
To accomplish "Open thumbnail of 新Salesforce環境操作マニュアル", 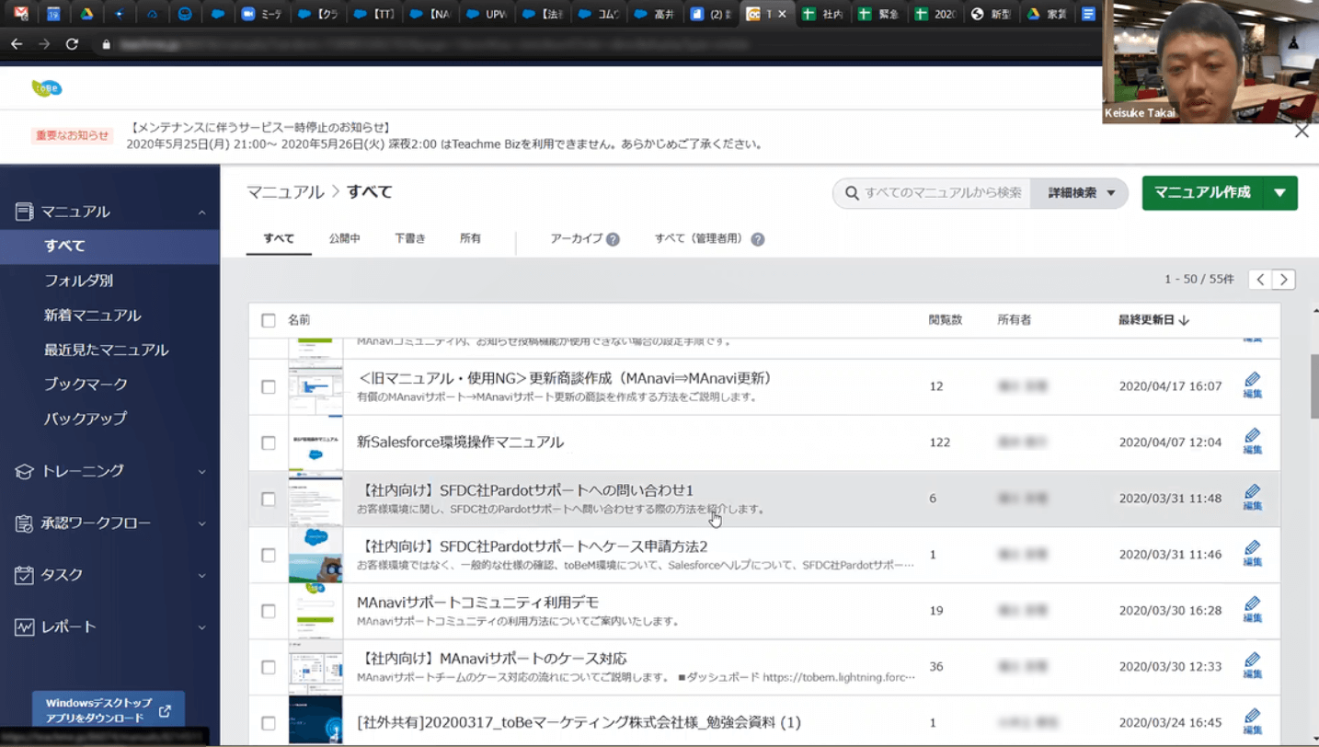I will pyautogui.click(x=315, y=442).
